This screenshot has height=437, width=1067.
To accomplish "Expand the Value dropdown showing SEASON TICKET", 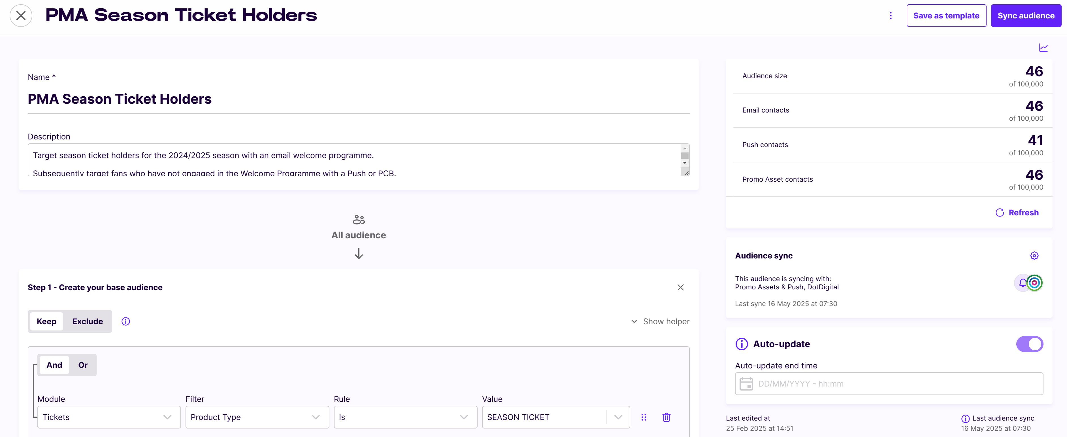I will pyautogui.click(x=618, y=417).
